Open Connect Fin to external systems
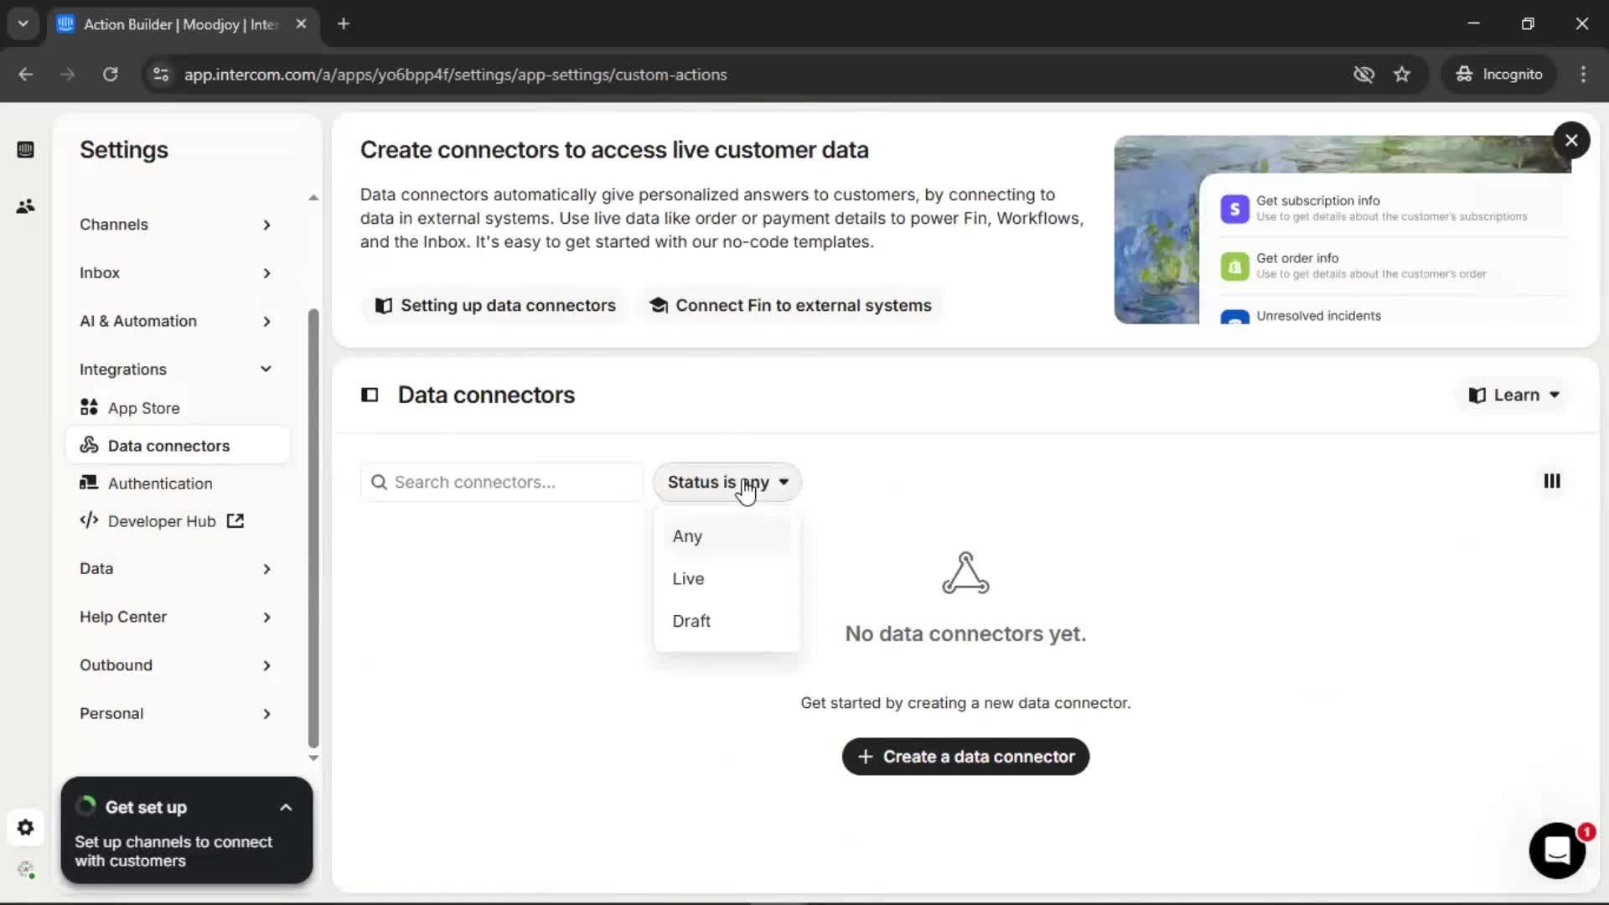Viewport: 1609px width, 905px height. pos(790,306)
